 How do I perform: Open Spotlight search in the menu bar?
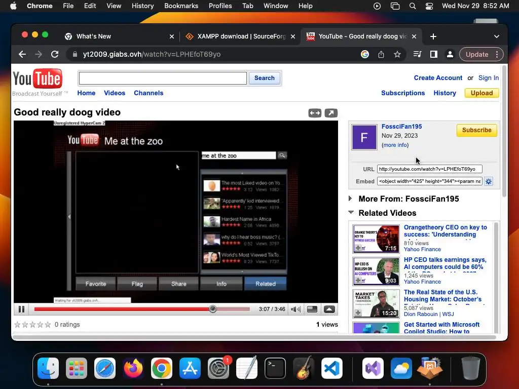[x=413, y=6]
